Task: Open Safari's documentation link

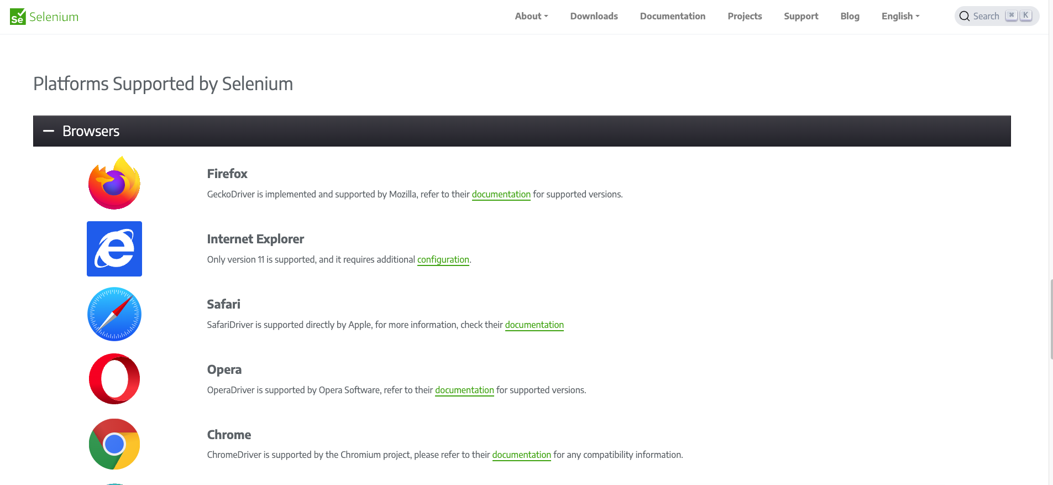Action: pos(535,325)
